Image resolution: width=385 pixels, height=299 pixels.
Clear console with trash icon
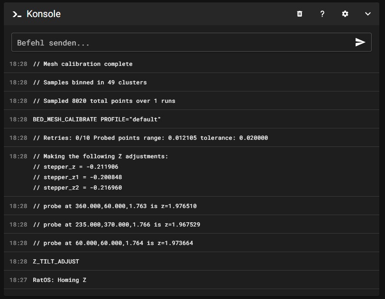click(x=300, y=14)
